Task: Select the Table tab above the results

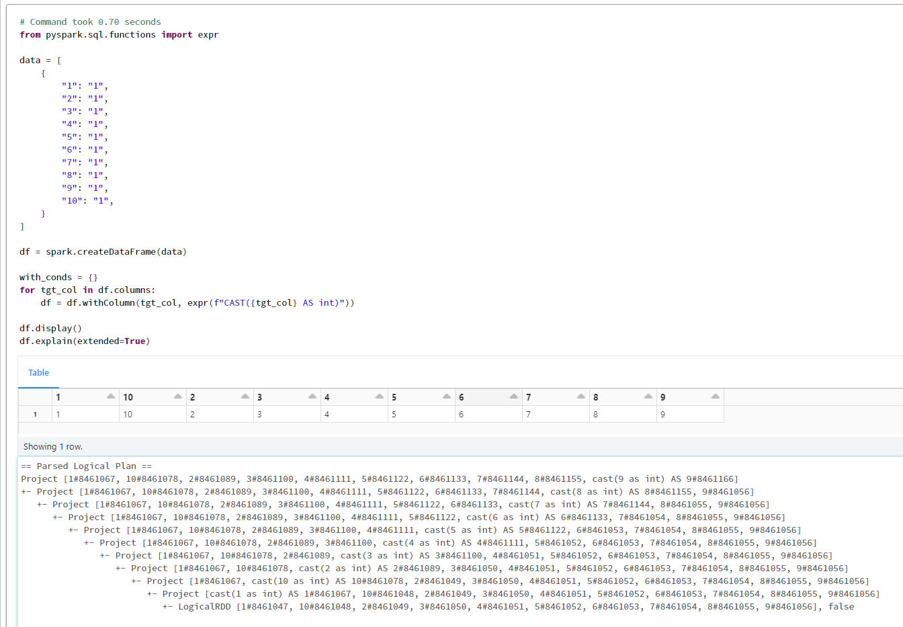Action: coord(38,372)
